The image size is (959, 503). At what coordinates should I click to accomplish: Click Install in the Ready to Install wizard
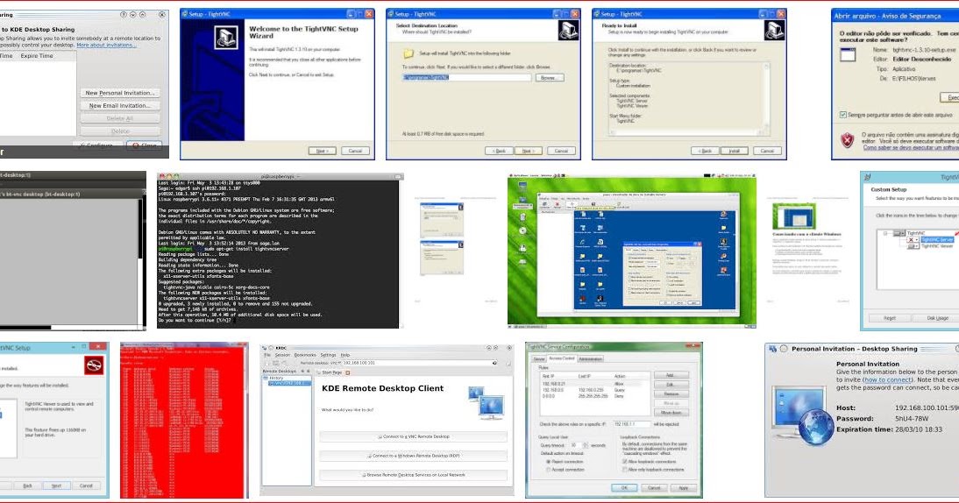734,151
